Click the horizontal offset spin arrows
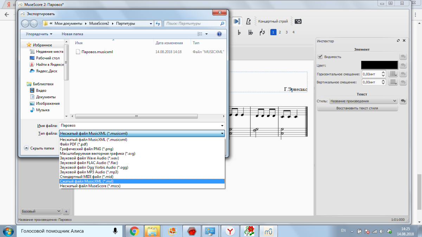Viewport: 422px width, 237px height. point(383,74)
